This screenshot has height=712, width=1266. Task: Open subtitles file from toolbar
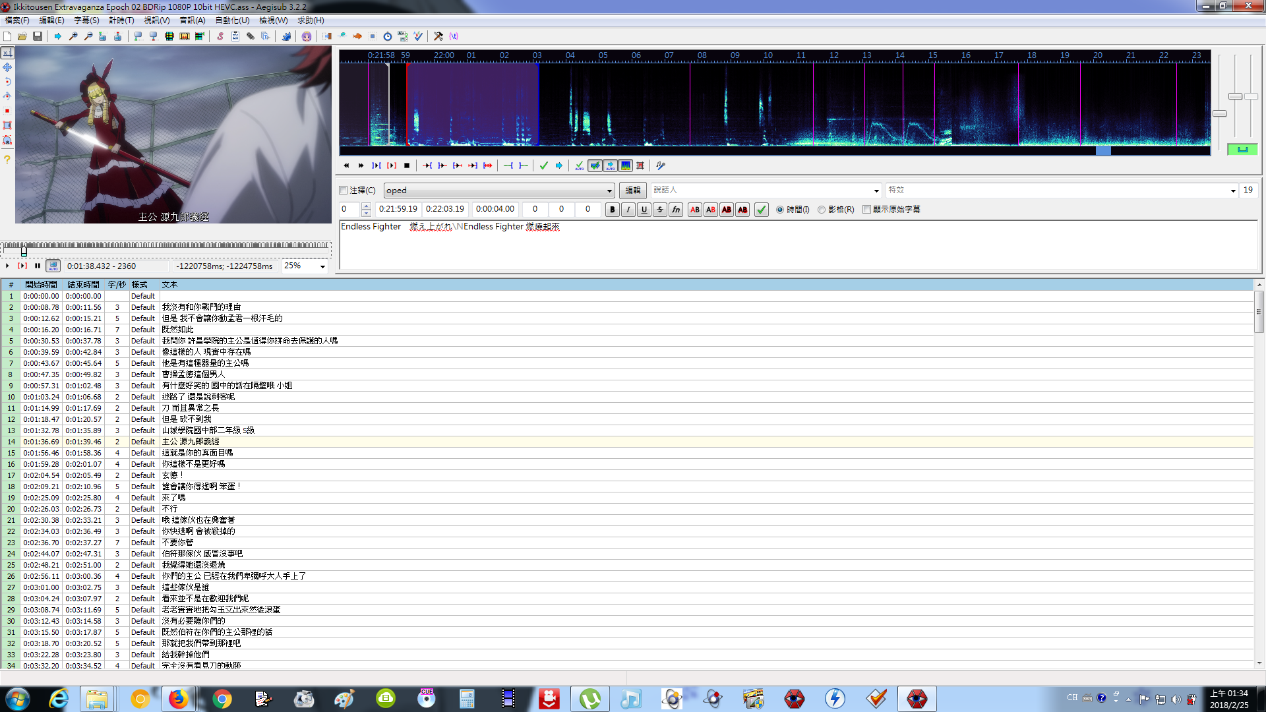(22, 36)
